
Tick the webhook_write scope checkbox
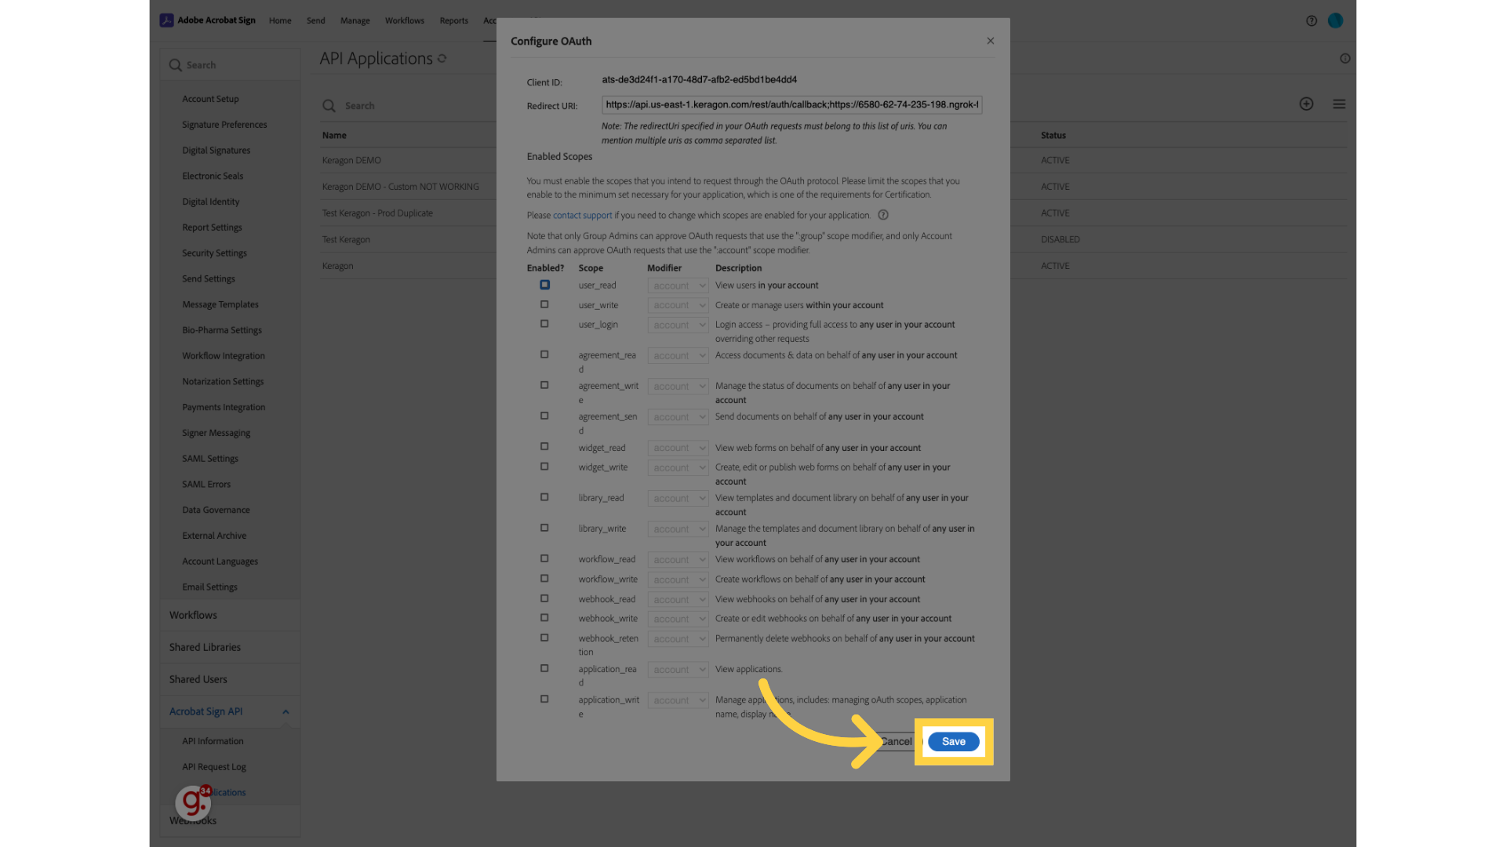544,618
